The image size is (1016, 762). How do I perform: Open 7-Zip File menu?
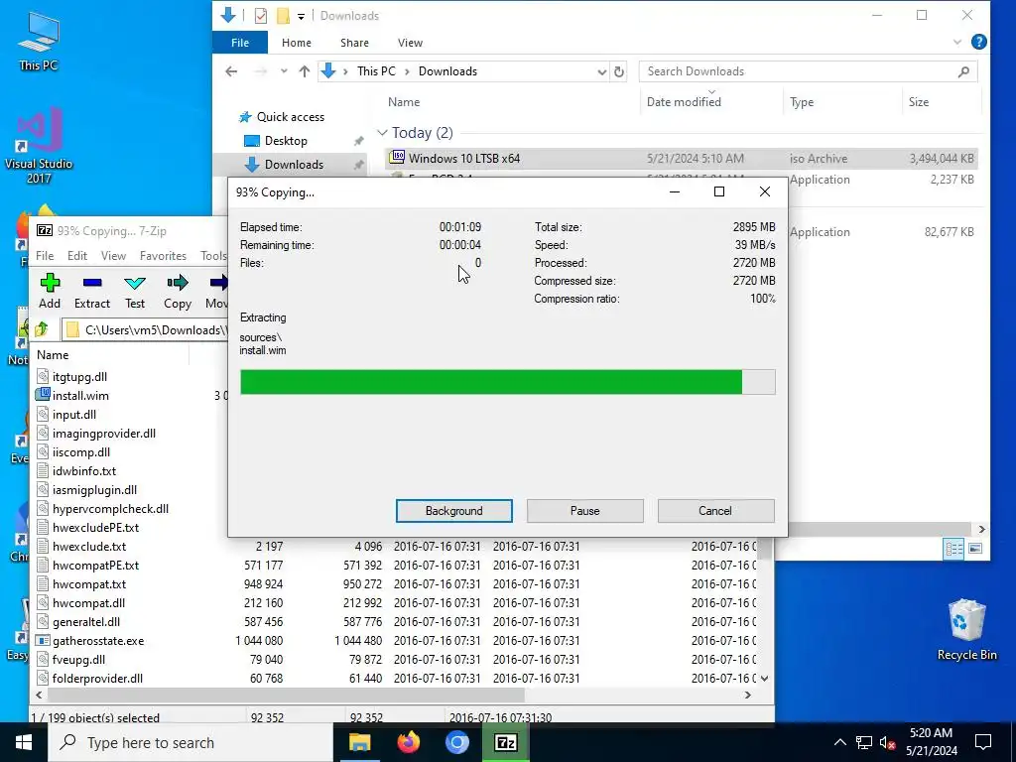(x=45, y=256)
